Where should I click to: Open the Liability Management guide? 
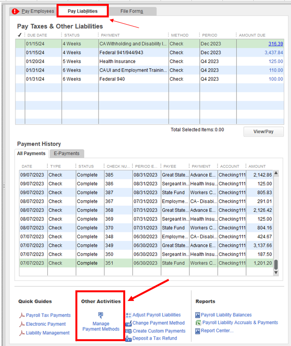tap(48, 333)
